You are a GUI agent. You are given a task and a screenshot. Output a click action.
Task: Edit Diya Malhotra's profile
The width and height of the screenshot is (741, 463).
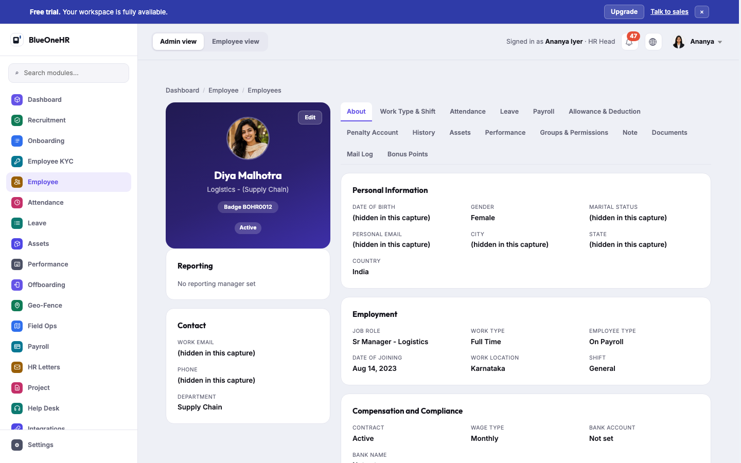pyautogui.click(x=310, y=118)
